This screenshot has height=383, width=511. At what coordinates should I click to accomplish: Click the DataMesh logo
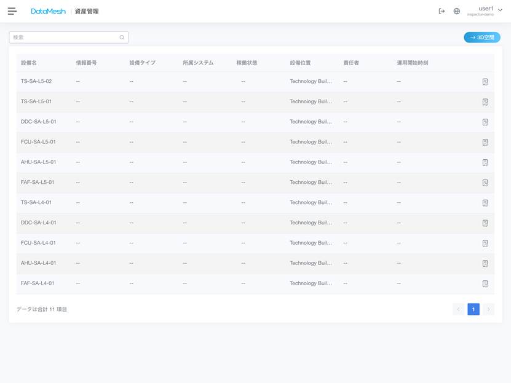(48, 11)
